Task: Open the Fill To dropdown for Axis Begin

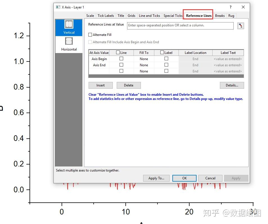Action: tap(144, 59)
